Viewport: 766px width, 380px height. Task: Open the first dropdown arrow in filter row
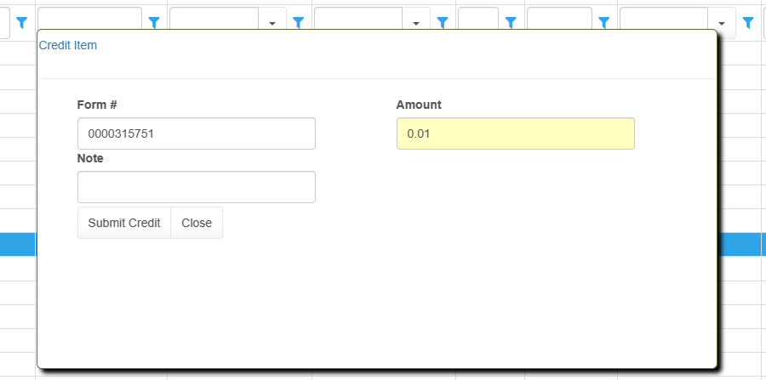272,23
